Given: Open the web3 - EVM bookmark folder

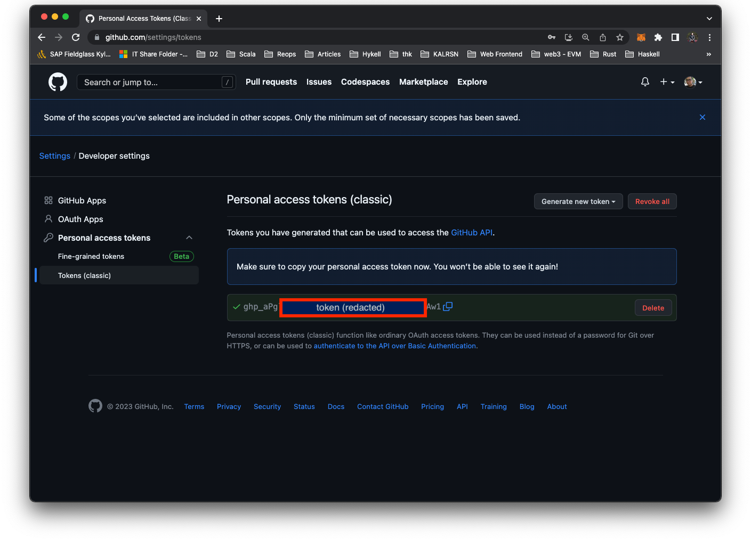Looking at the screenshot, I should (556, 54).
